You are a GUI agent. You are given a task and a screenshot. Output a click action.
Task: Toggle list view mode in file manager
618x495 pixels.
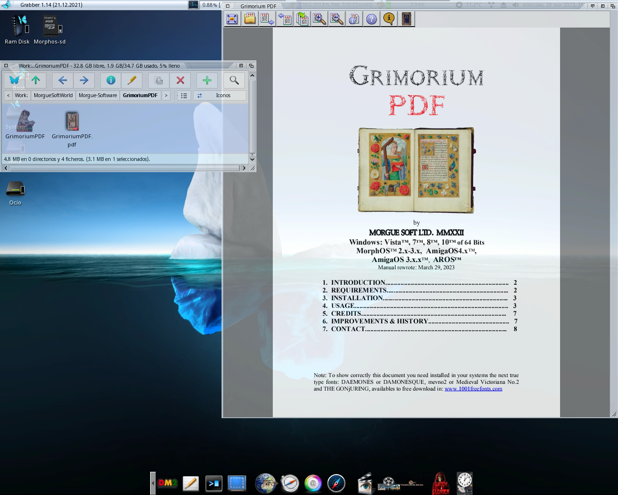[184, 95]
